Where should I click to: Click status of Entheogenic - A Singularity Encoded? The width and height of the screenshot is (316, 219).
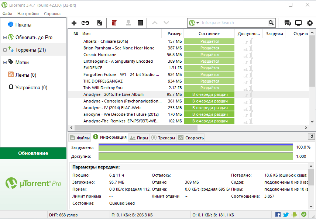(x=209, y=61)
